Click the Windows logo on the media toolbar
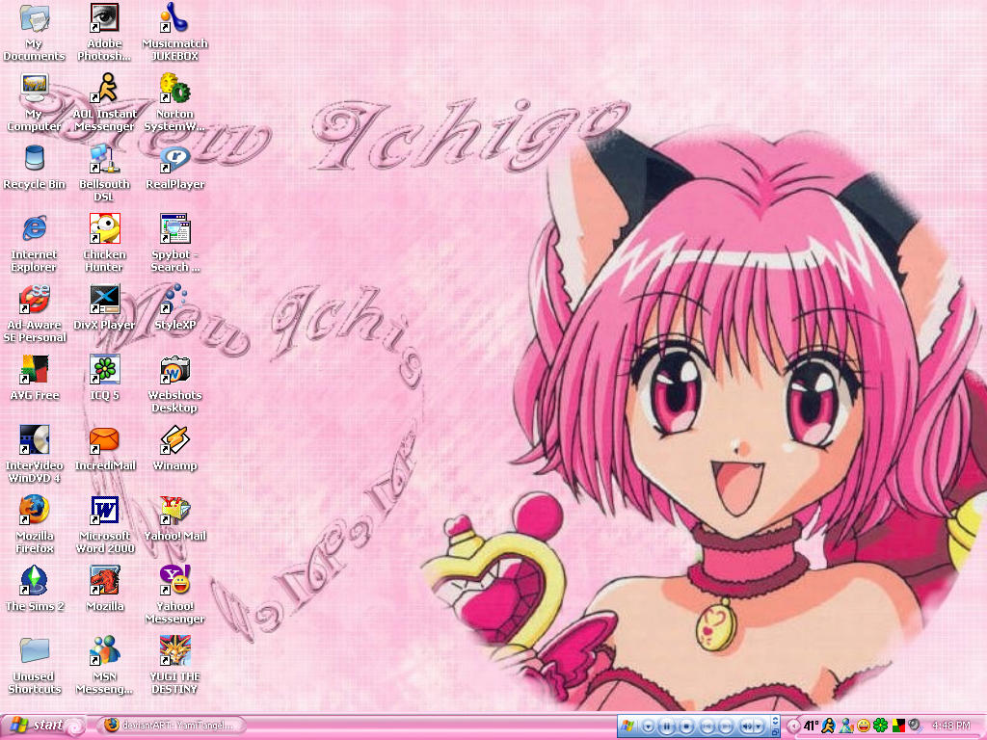The height and width of the screenshot is (740, 987). point(627,726)
